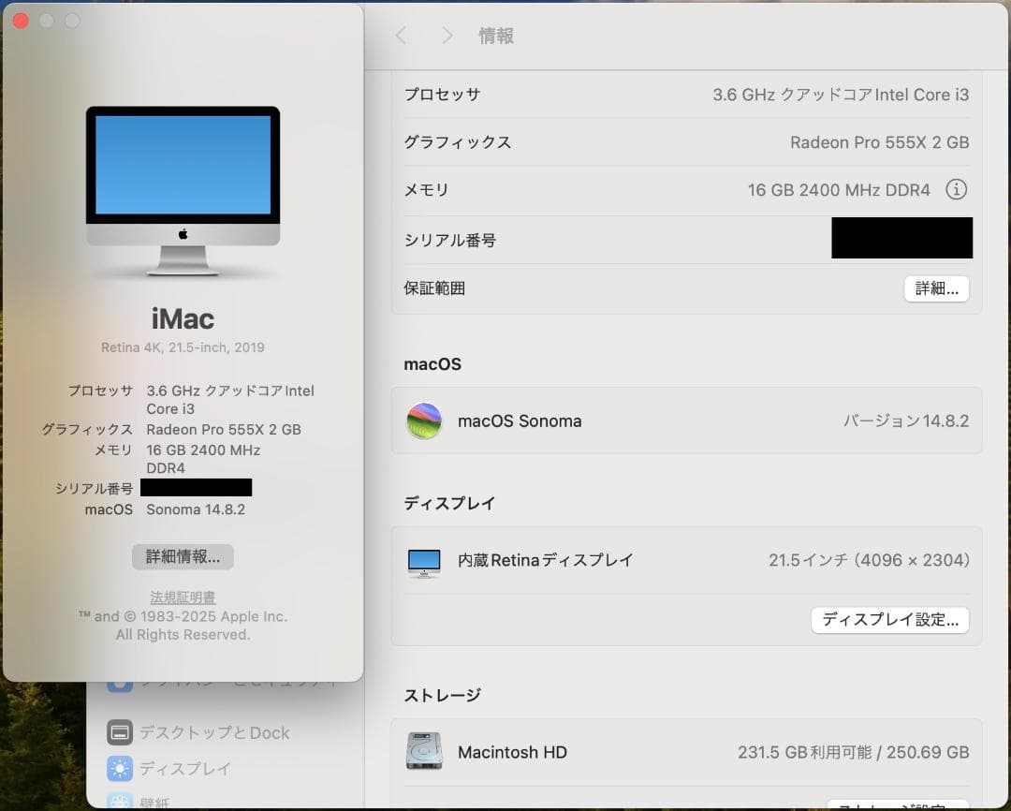Open 法規証明書 link
Screen dimensions: 1011x811
click(183, 597)
